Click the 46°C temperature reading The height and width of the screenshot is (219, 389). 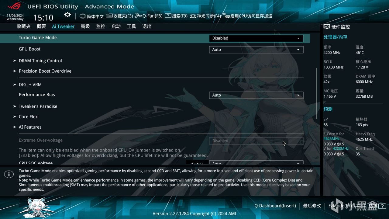click(360, 53)
